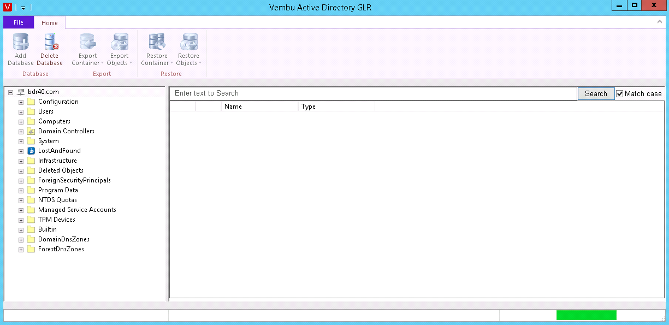Screen dimensions: 669x325
Task: Click the Users folder icon
Action: click(x=31, y=111)
